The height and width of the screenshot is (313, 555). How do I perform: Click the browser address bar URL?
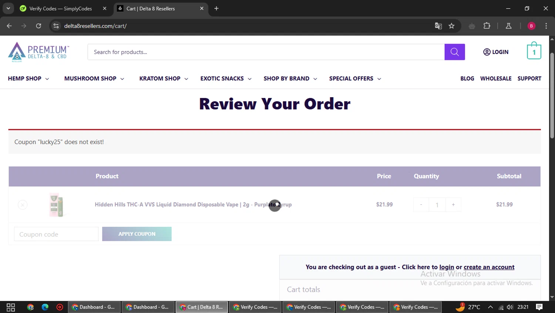95,26
